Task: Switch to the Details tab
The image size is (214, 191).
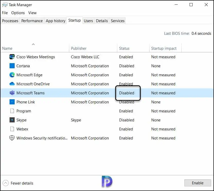Action: [x=102, y=21]
